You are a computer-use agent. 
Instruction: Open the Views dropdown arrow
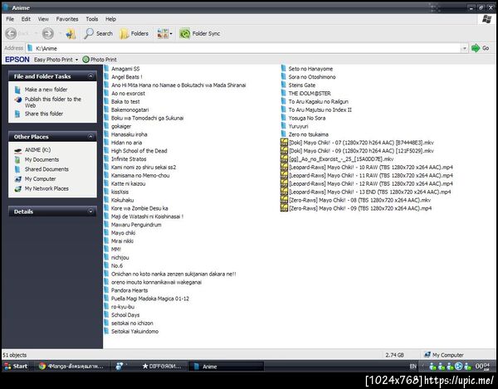171,34
